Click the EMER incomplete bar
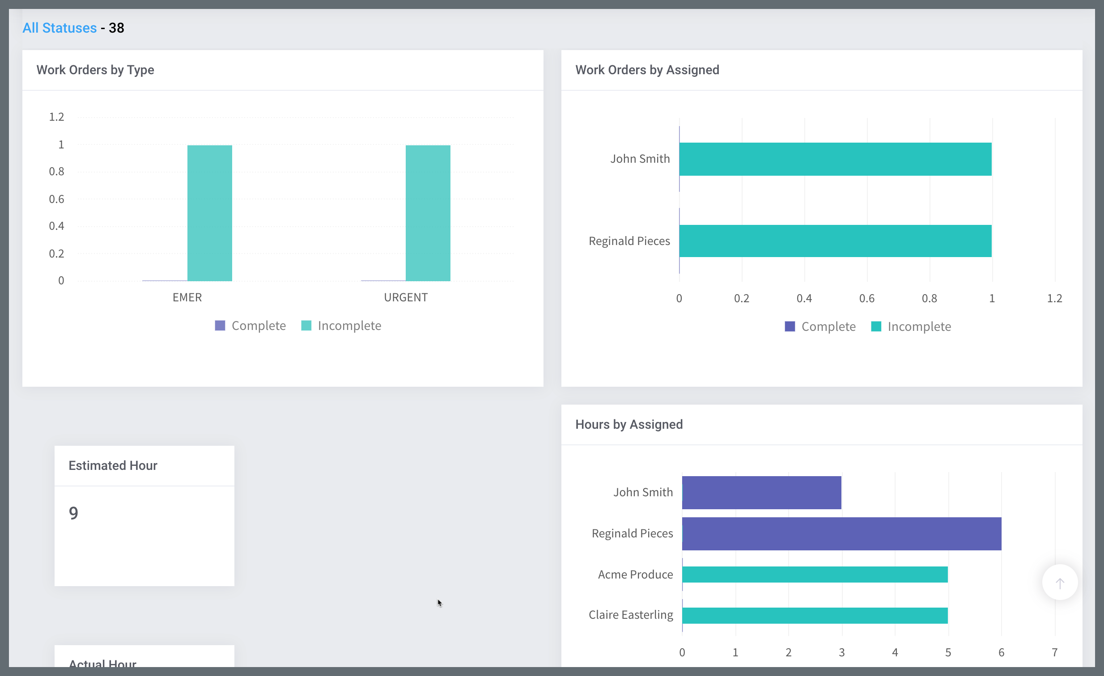The height and width of the screenshot is (676, 1104). click(x=209, y=213)
